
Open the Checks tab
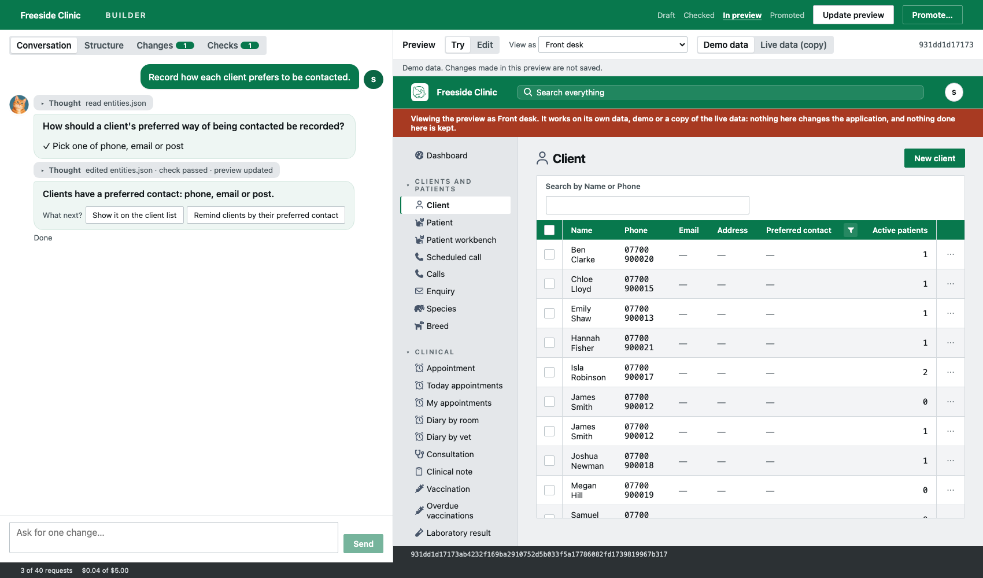pyautogui.click(x=233, y=46)
